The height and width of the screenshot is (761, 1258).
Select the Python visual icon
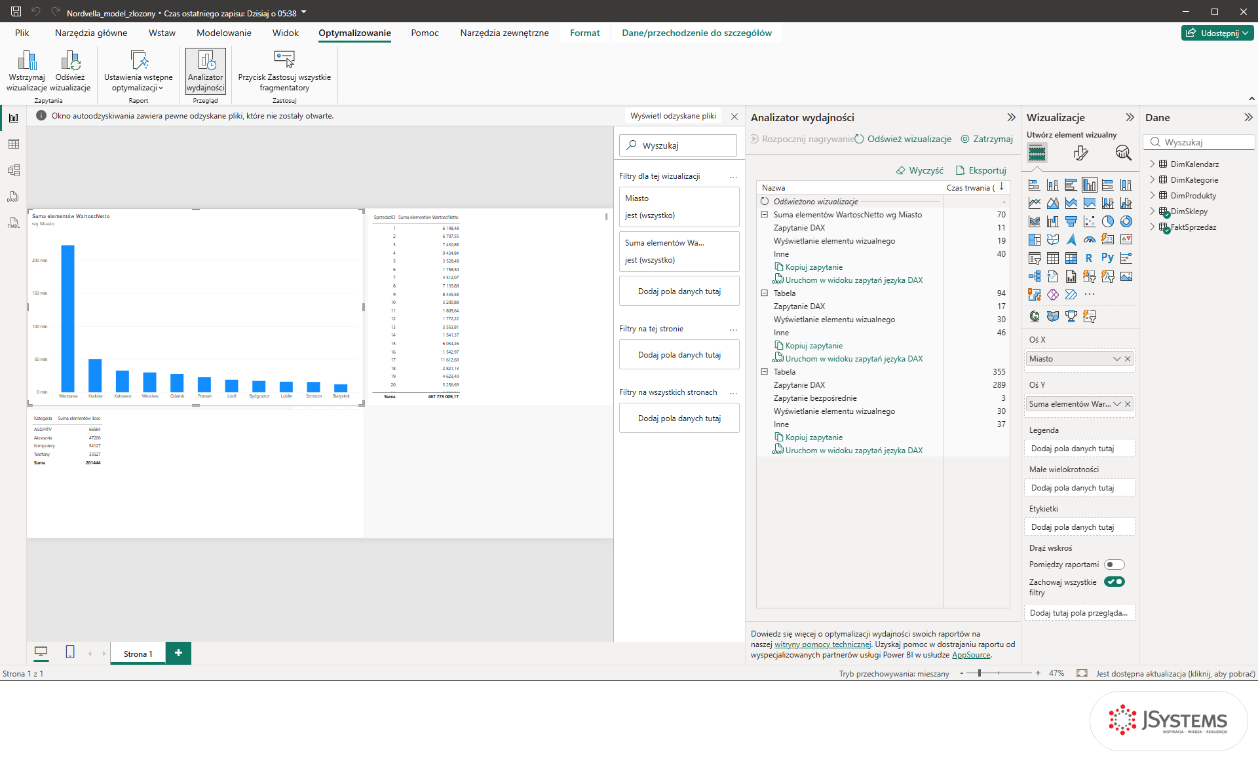coord(1108,258)
